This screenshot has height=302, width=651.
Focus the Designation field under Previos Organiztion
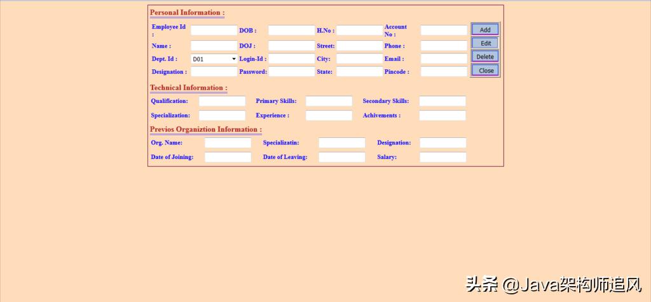coord(443,143)
